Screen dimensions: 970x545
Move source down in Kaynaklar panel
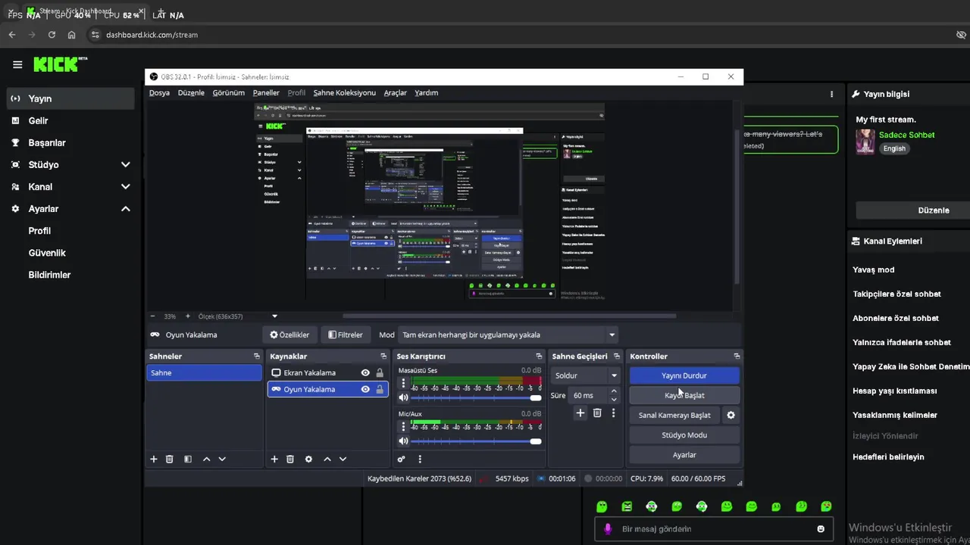click(343, 459)
